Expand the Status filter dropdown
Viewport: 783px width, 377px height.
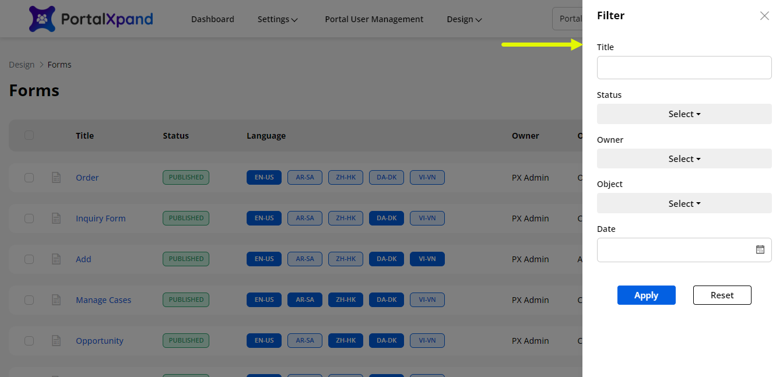[x=684, y=114]
